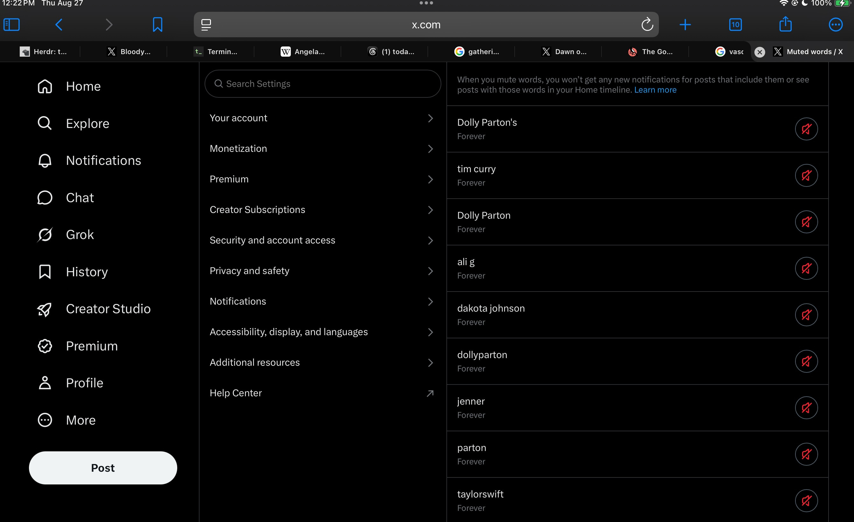
Task: Unmute the word taylorswift
Action: coord(807,500)
